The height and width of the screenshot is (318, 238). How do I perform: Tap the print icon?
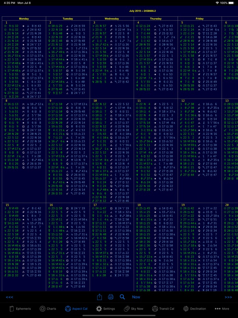[x=111, y=297]
